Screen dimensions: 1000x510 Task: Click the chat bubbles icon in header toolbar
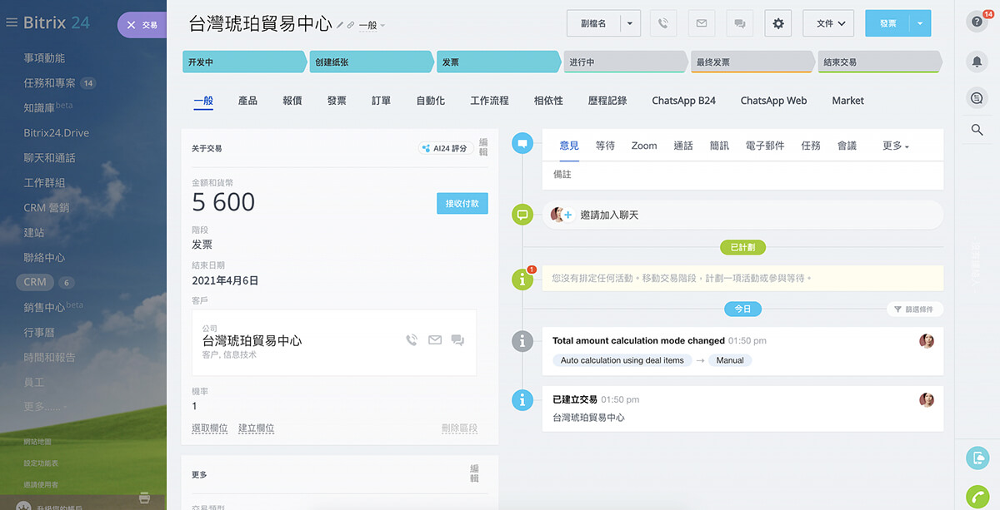click(x=740, y=23)
